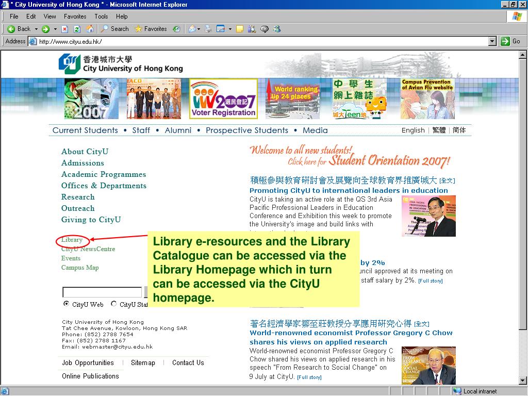Click the yellow note toolbar icon

tap(240, 29)
